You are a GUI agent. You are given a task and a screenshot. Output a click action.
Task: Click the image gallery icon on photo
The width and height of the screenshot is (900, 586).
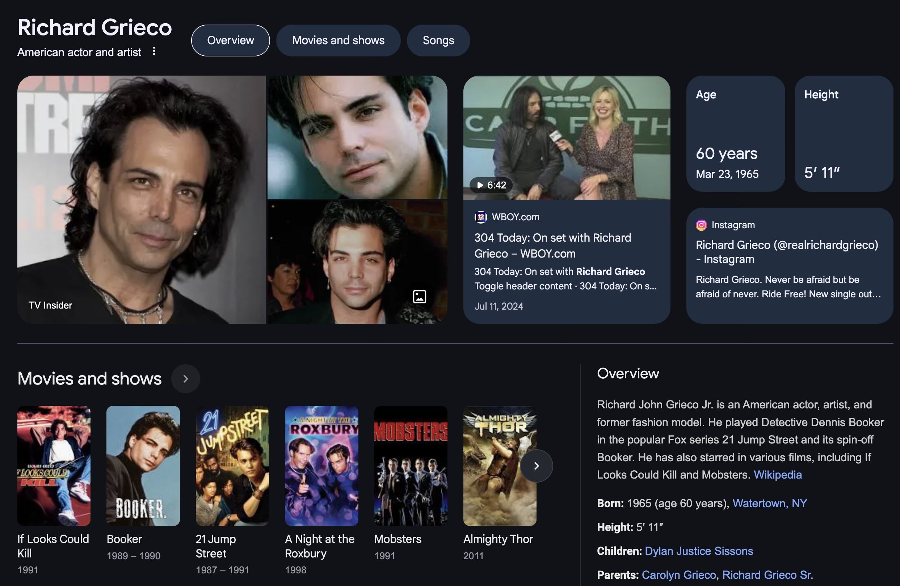pos(419,297)
